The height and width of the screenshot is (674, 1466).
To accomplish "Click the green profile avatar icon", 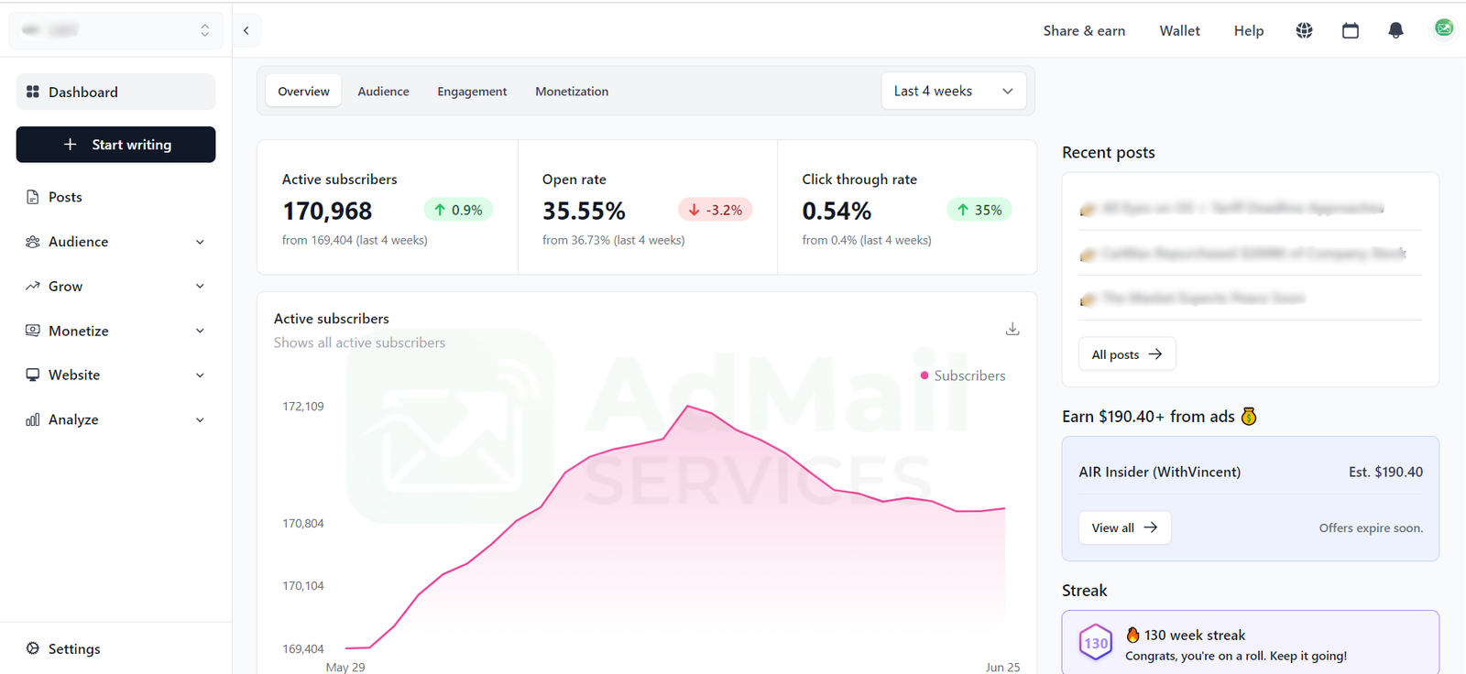I will pyautogui.click(x=1443, y=28).
